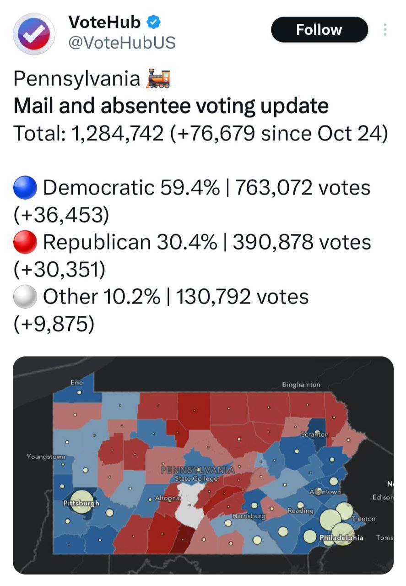Click the State College map label
Screen dimensions: 406x586
click(196, 479)
